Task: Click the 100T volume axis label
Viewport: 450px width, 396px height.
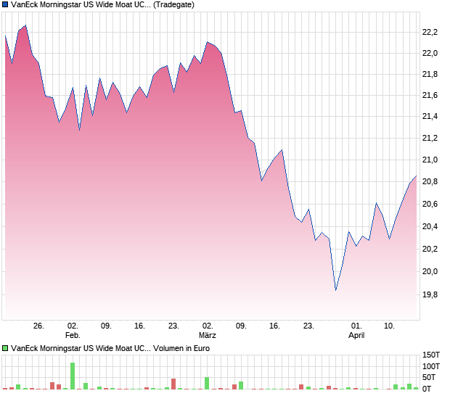Action: tap(431, 366)
